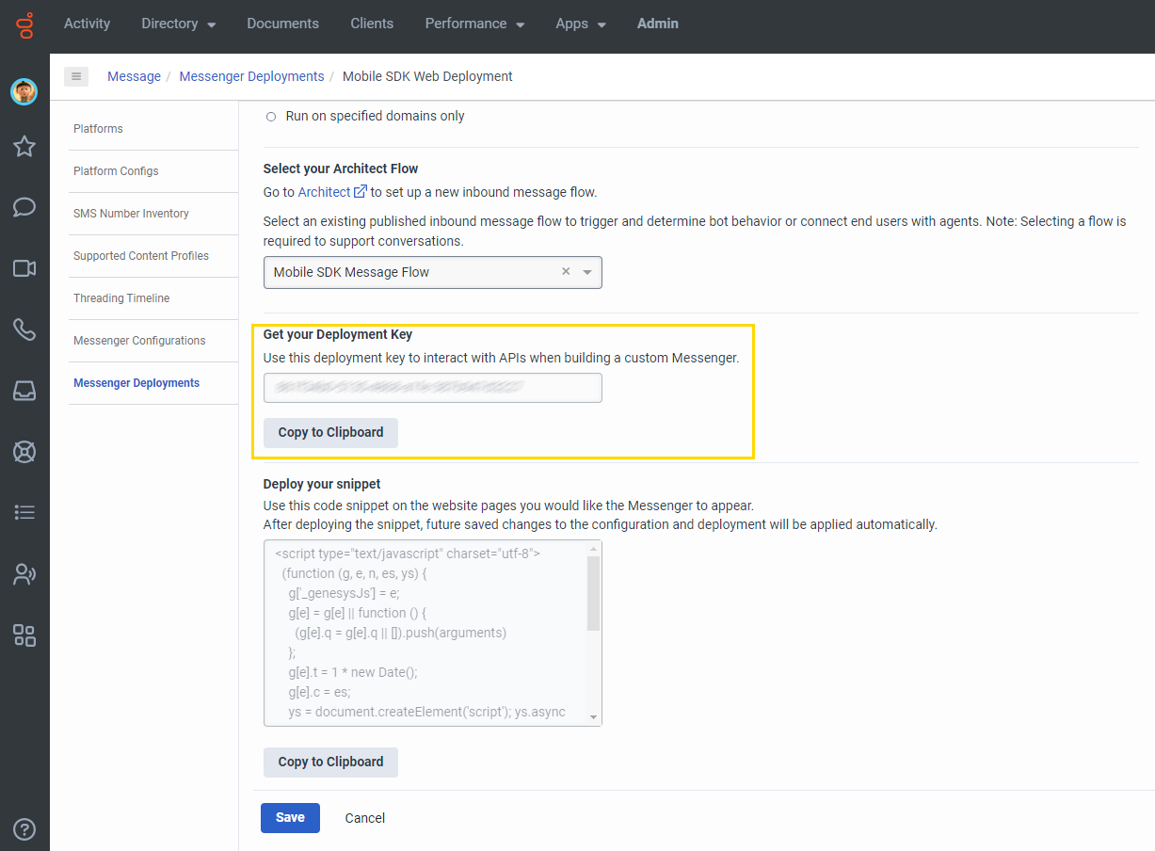1155x851 pixels.
Task: Open the Architect Flow selection dropdown
Action: tap(587, 272)
